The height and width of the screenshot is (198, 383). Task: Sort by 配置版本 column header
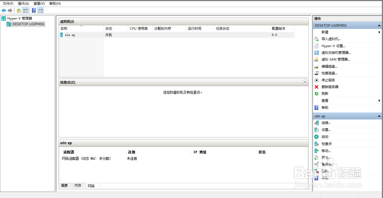point(282,29)
